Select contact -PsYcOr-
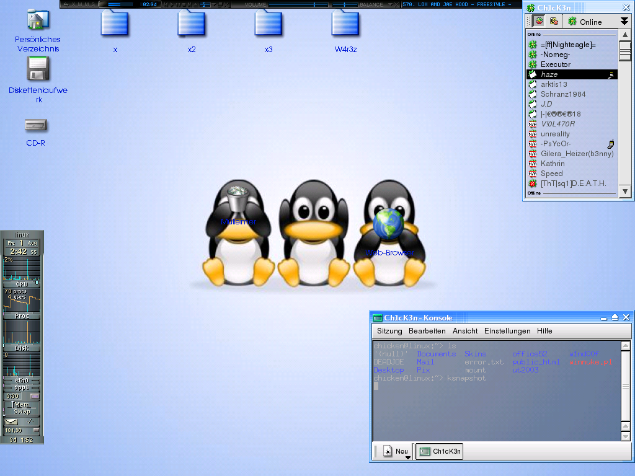The width and height of the screenshot is (635, 476). tap(572, 144)
